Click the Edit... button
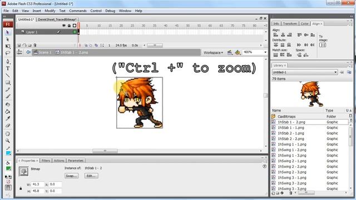Image resolution: width=356 pixels, height=200 pixels. [x=91, y=176]
